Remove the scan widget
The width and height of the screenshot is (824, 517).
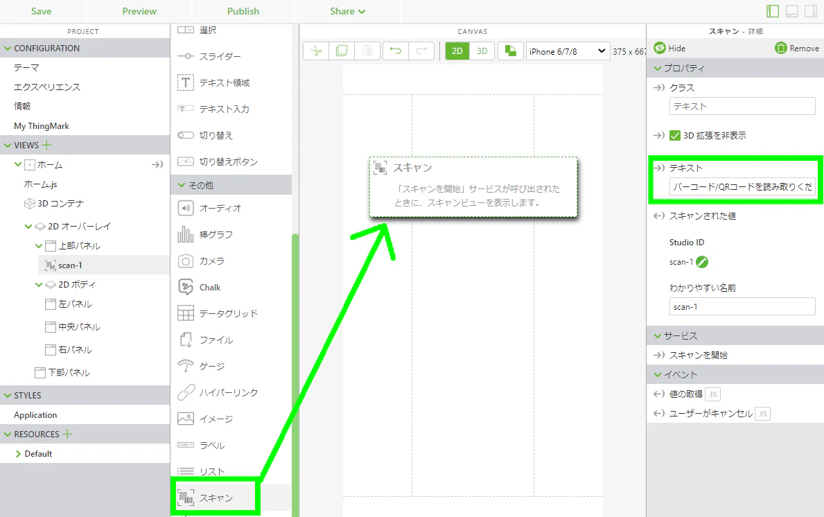[x=797, y=49]
